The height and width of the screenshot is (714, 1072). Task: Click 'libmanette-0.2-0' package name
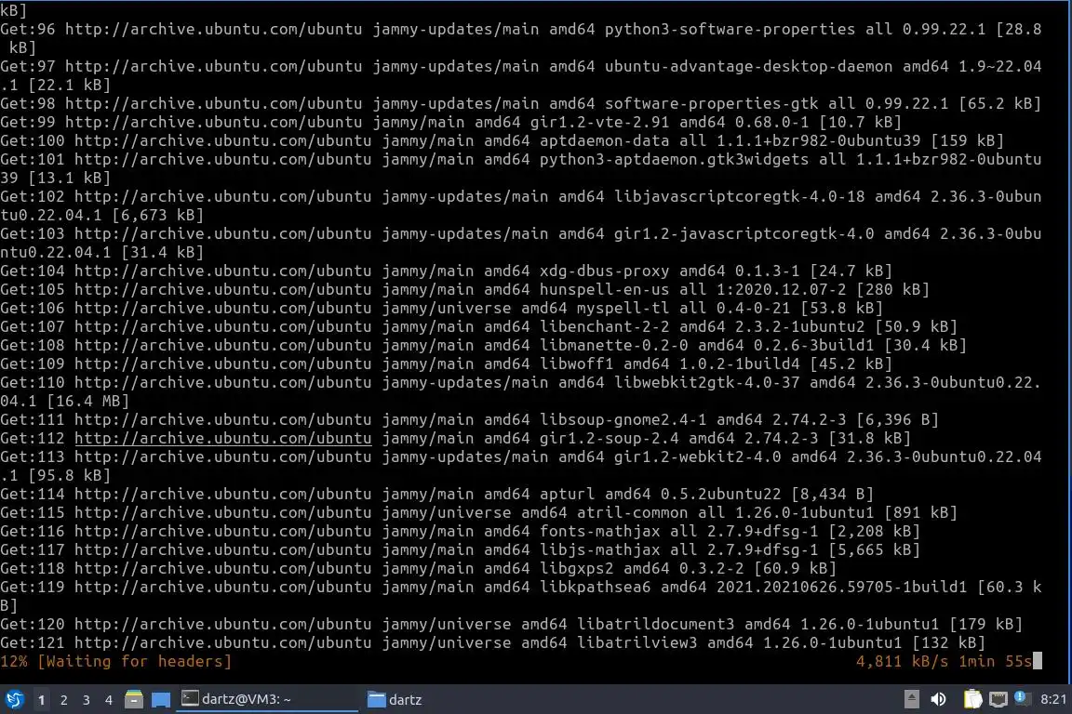pyautogui.click(x=613, y=345)
